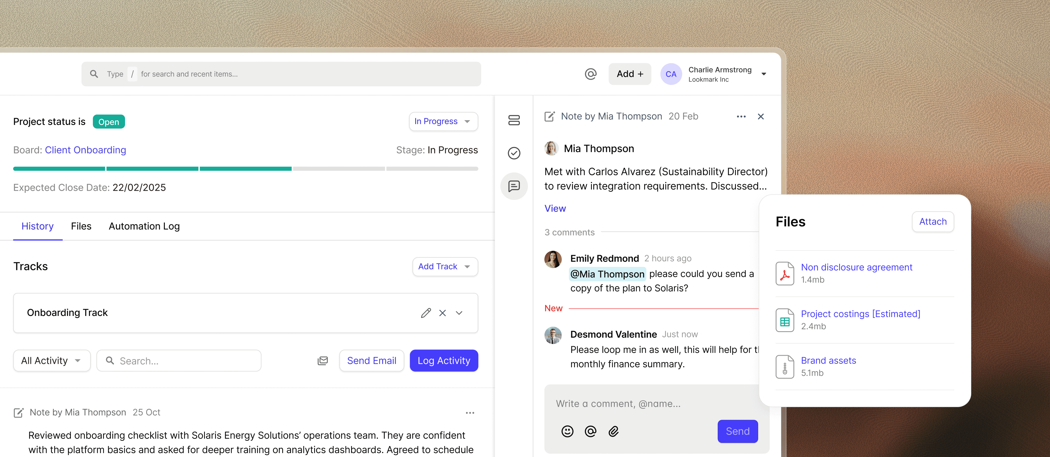
Task: Click the search magnifier in the top bar
Action: [x=94, y=74]
